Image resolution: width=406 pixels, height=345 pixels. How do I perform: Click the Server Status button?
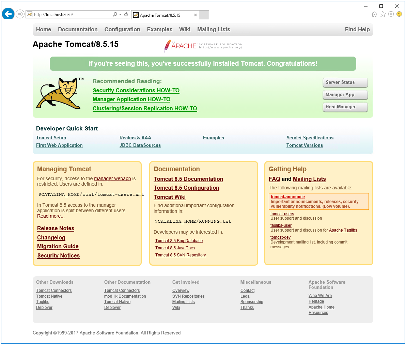(x=345, y=82)
